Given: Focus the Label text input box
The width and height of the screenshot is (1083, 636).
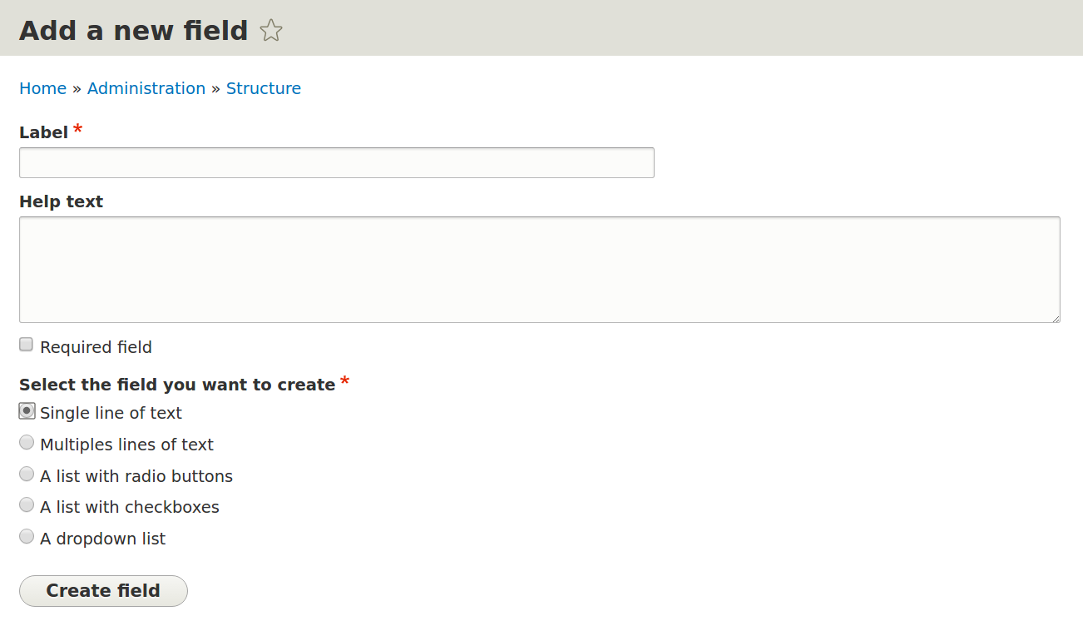Looking at the screenshot, I should click(x=337, y=162).
